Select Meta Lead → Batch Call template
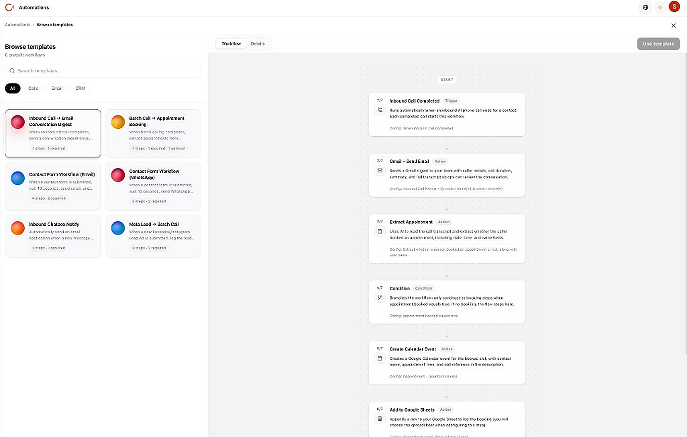This screenshot has height=437, width=687. pos(153,236)
